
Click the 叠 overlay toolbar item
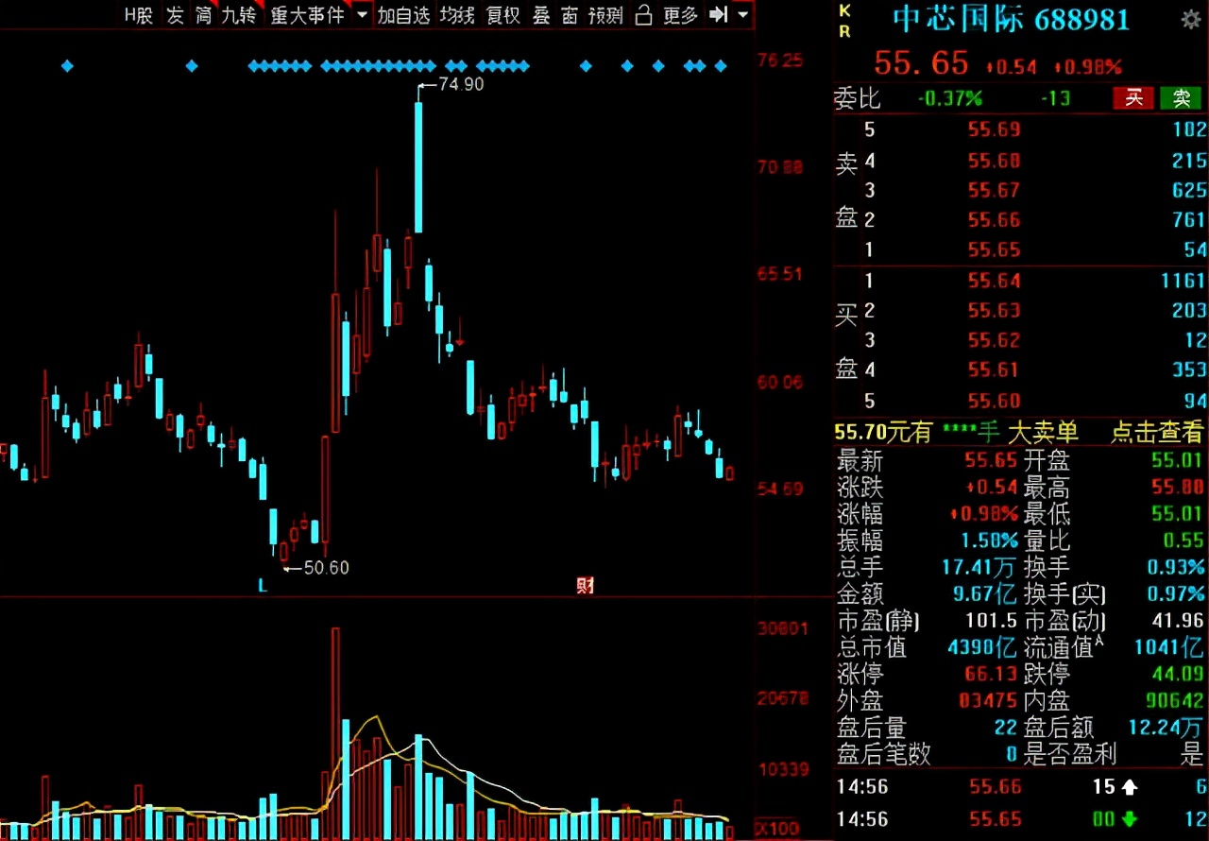click(541, 15)
